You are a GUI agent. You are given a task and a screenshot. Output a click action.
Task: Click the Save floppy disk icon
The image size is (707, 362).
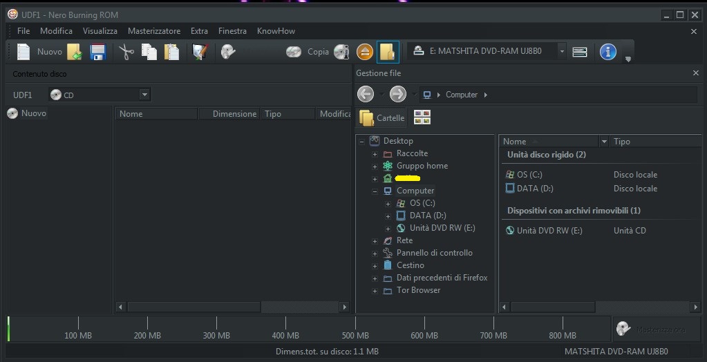[98, 52]
